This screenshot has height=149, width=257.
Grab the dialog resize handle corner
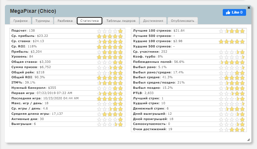[x=248, y=140]
